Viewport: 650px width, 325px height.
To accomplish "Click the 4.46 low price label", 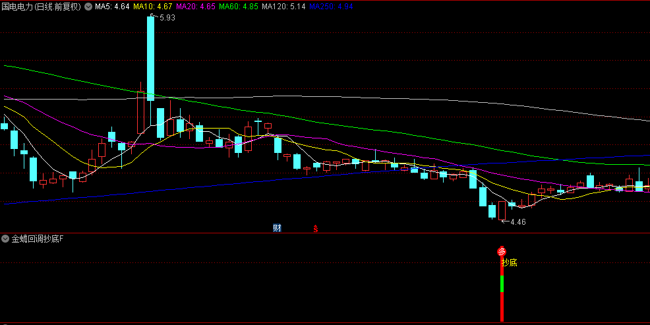I will click(x=517, y=222).
